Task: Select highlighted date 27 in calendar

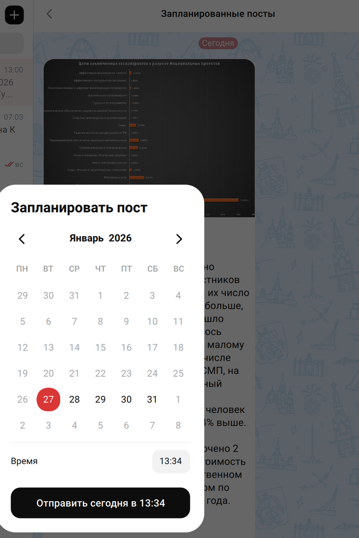Action: coord(48,399)
